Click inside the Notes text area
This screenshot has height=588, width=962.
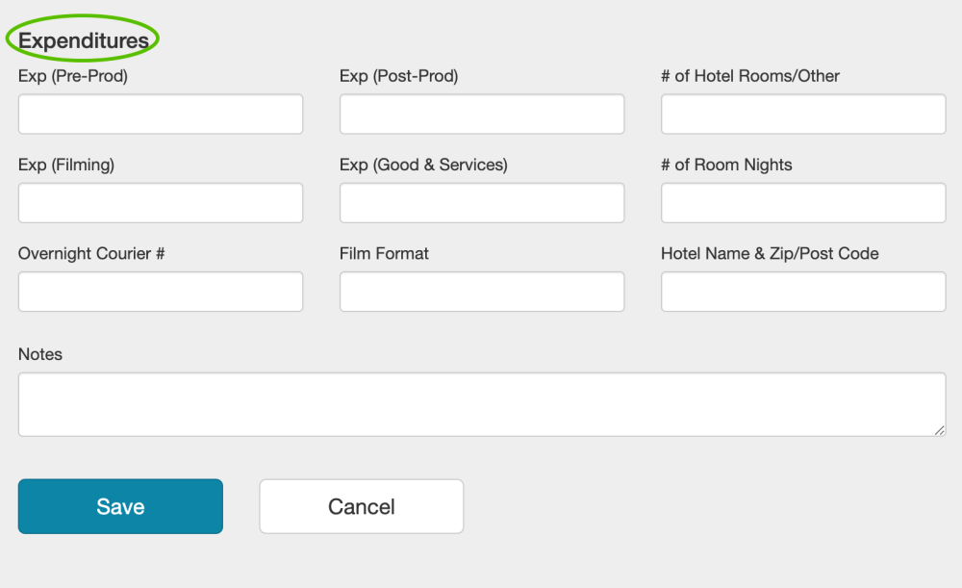pyautogui.click(x=481, y=404)
